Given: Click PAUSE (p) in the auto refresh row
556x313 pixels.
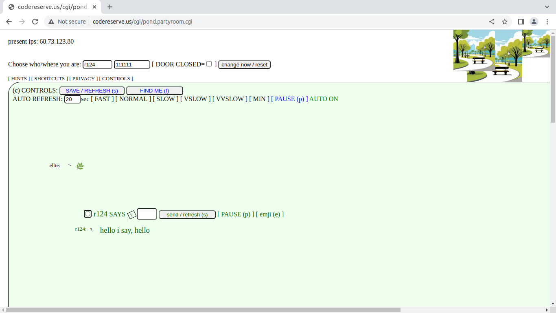Looking at the screenshot, I should pyautogui.click(x=289, y=99).
